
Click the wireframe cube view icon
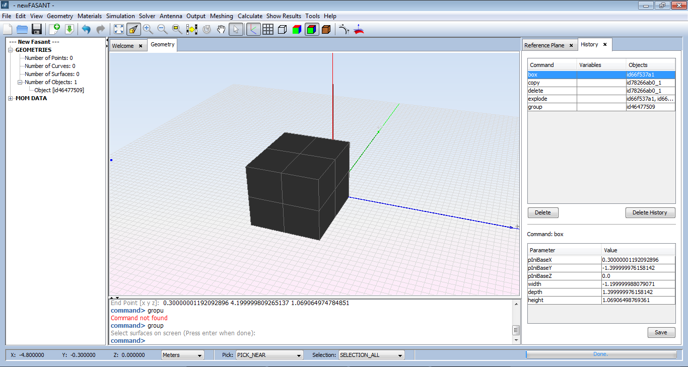[283, 29]
